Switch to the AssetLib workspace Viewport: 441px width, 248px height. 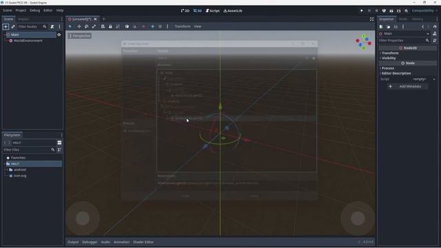pos(233,11)
